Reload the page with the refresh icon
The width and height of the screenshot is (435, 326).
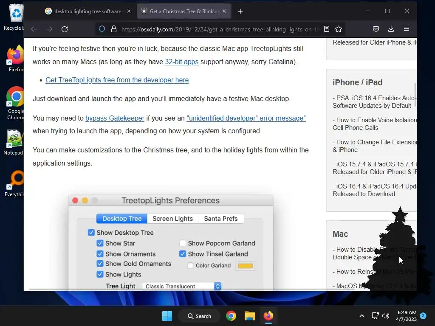(65, 29)
